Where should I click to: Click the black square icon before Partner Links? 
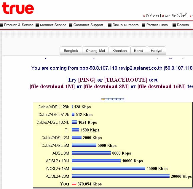pos(143,25)
